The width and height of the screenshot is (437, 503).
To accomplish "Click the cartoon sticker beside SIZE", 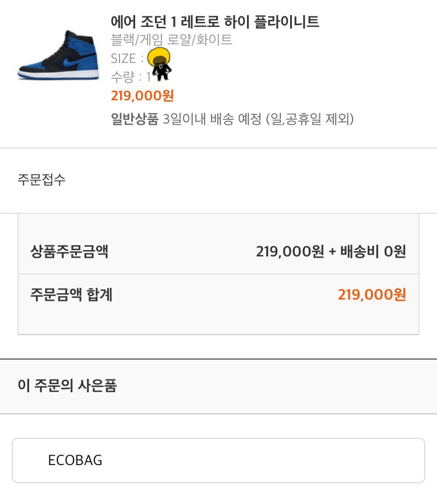I will coord(158,64).
